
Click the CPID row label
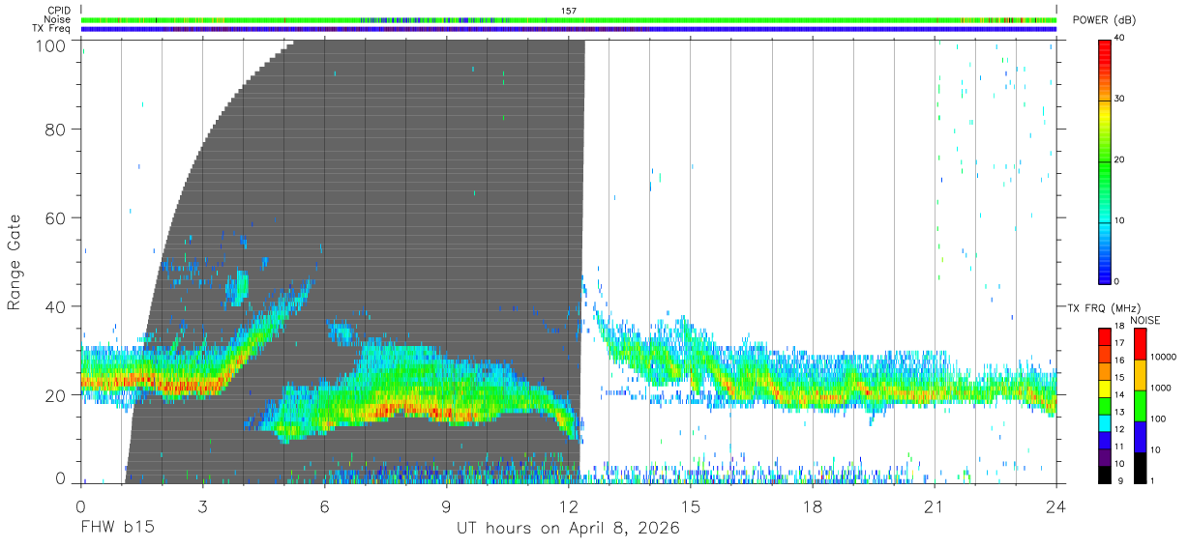click(59, 11)
